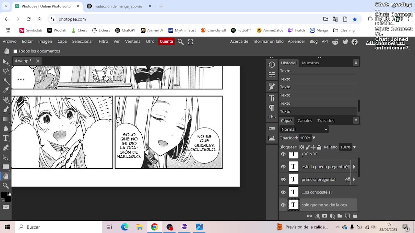The image size is (415, 233).
Task: Click the link layers icon
Action: 309,216
